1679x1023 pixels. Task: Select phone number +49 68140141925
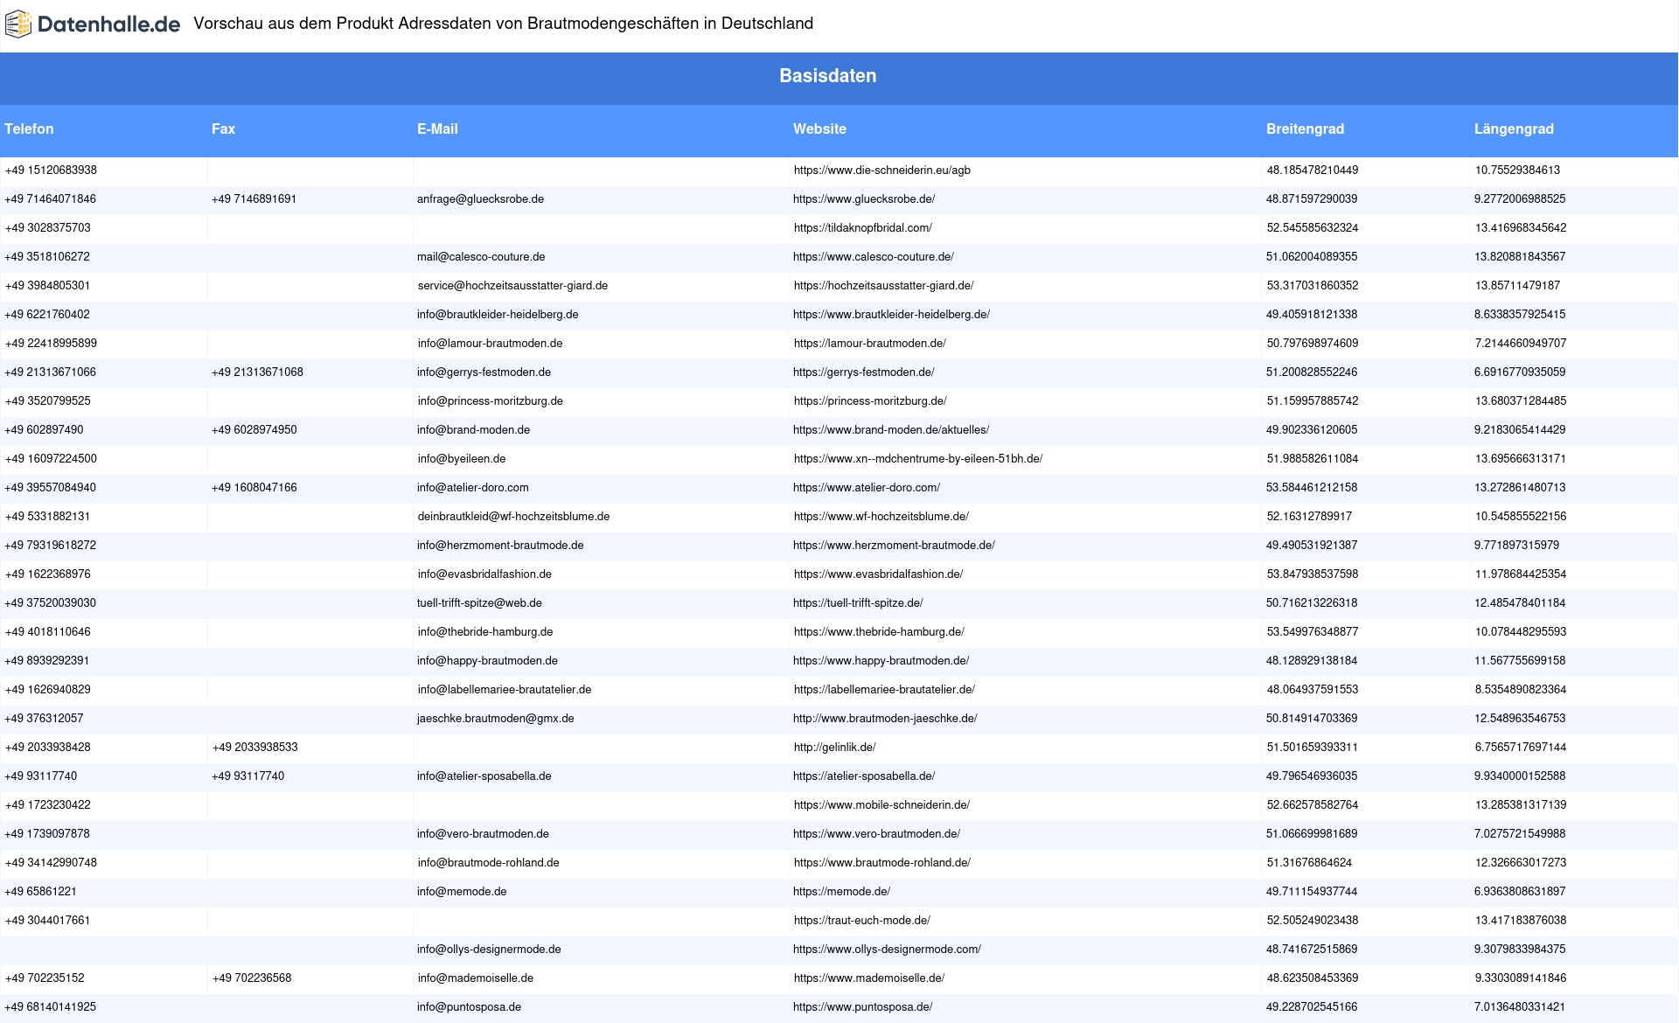pos(50,1007)
